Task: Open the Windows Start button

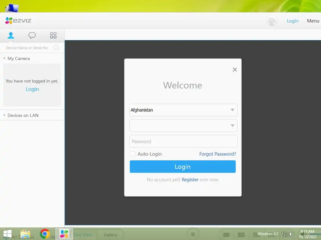Action: 8,234
